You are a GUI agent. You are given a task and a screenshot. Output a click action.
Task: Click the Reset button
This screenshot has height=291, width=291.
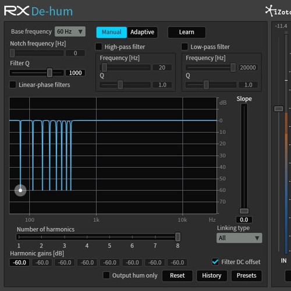pyautogui.click(x=178, y=275)
